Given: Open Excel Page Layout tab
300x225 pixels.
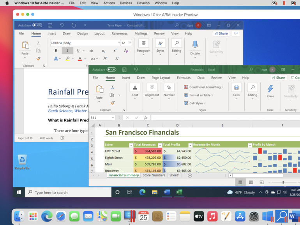Looking at the screenshot, I should 161,78.
